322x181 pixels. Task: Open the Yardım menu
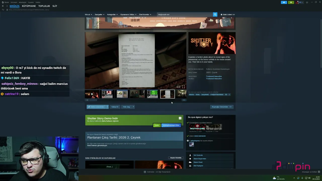pos(38,2)
